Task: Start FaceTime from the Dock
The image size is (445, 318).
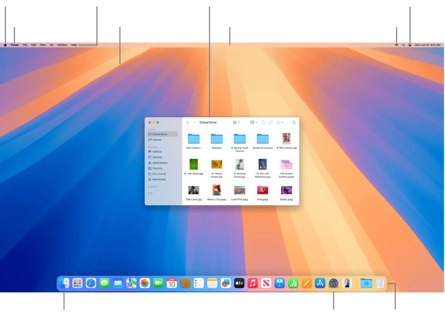Action: 158,283
